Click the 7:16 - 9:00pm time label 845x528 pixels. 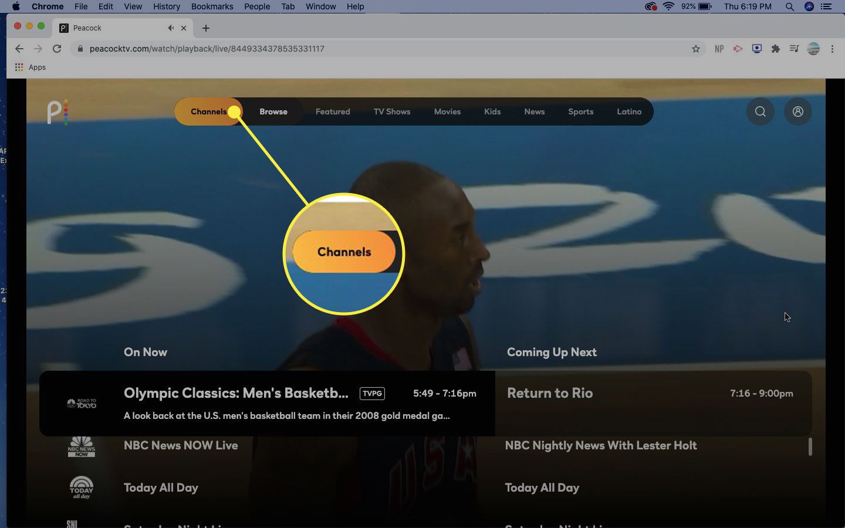coord(761,394)
